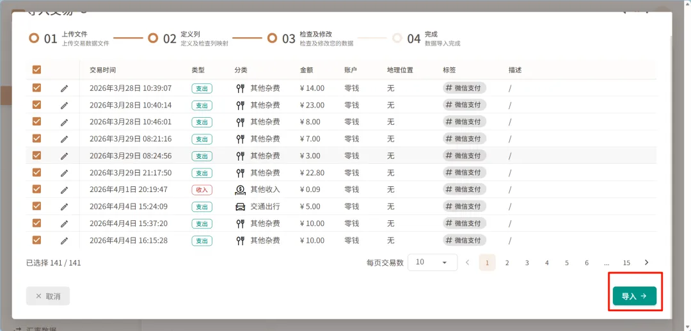
Task: Click category icon on ¥23.00 row
Action: coord(240,106)
